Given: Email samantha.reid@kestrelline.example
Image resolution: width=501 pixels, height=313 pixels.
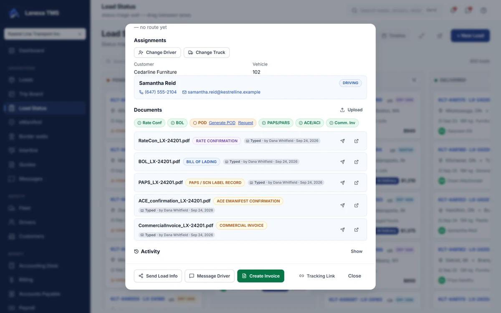Looking at the screenshot, I should pos(221,92).
